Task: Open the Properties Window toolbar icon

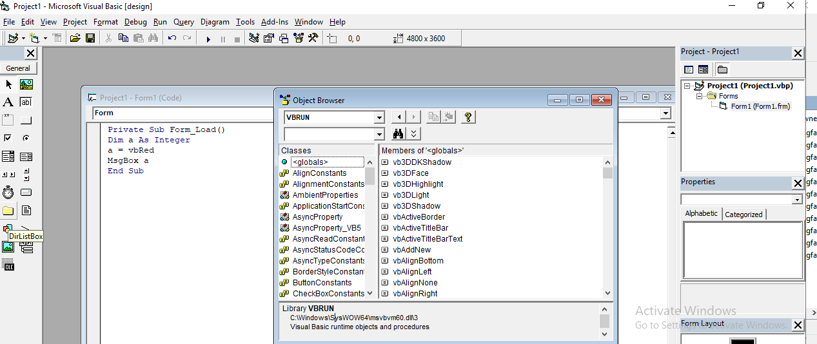Action: click(x=269, y=39)
